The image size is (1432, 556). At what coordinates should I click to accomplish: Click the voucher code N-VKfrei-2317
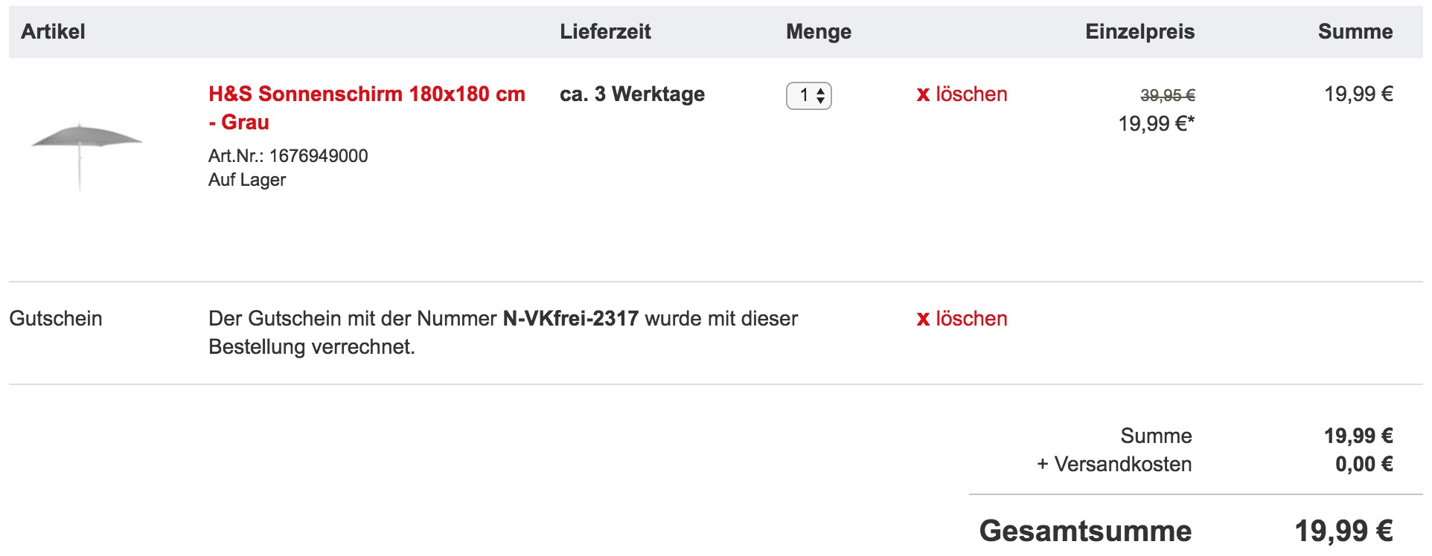(x=570, y=319)
